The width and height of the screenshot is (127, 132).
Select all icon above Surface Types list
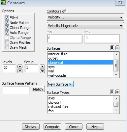click(x=112, y=92)
